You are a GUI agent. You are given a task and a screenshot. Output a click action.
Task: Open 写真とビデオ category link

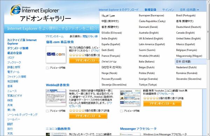click(15, 96)
